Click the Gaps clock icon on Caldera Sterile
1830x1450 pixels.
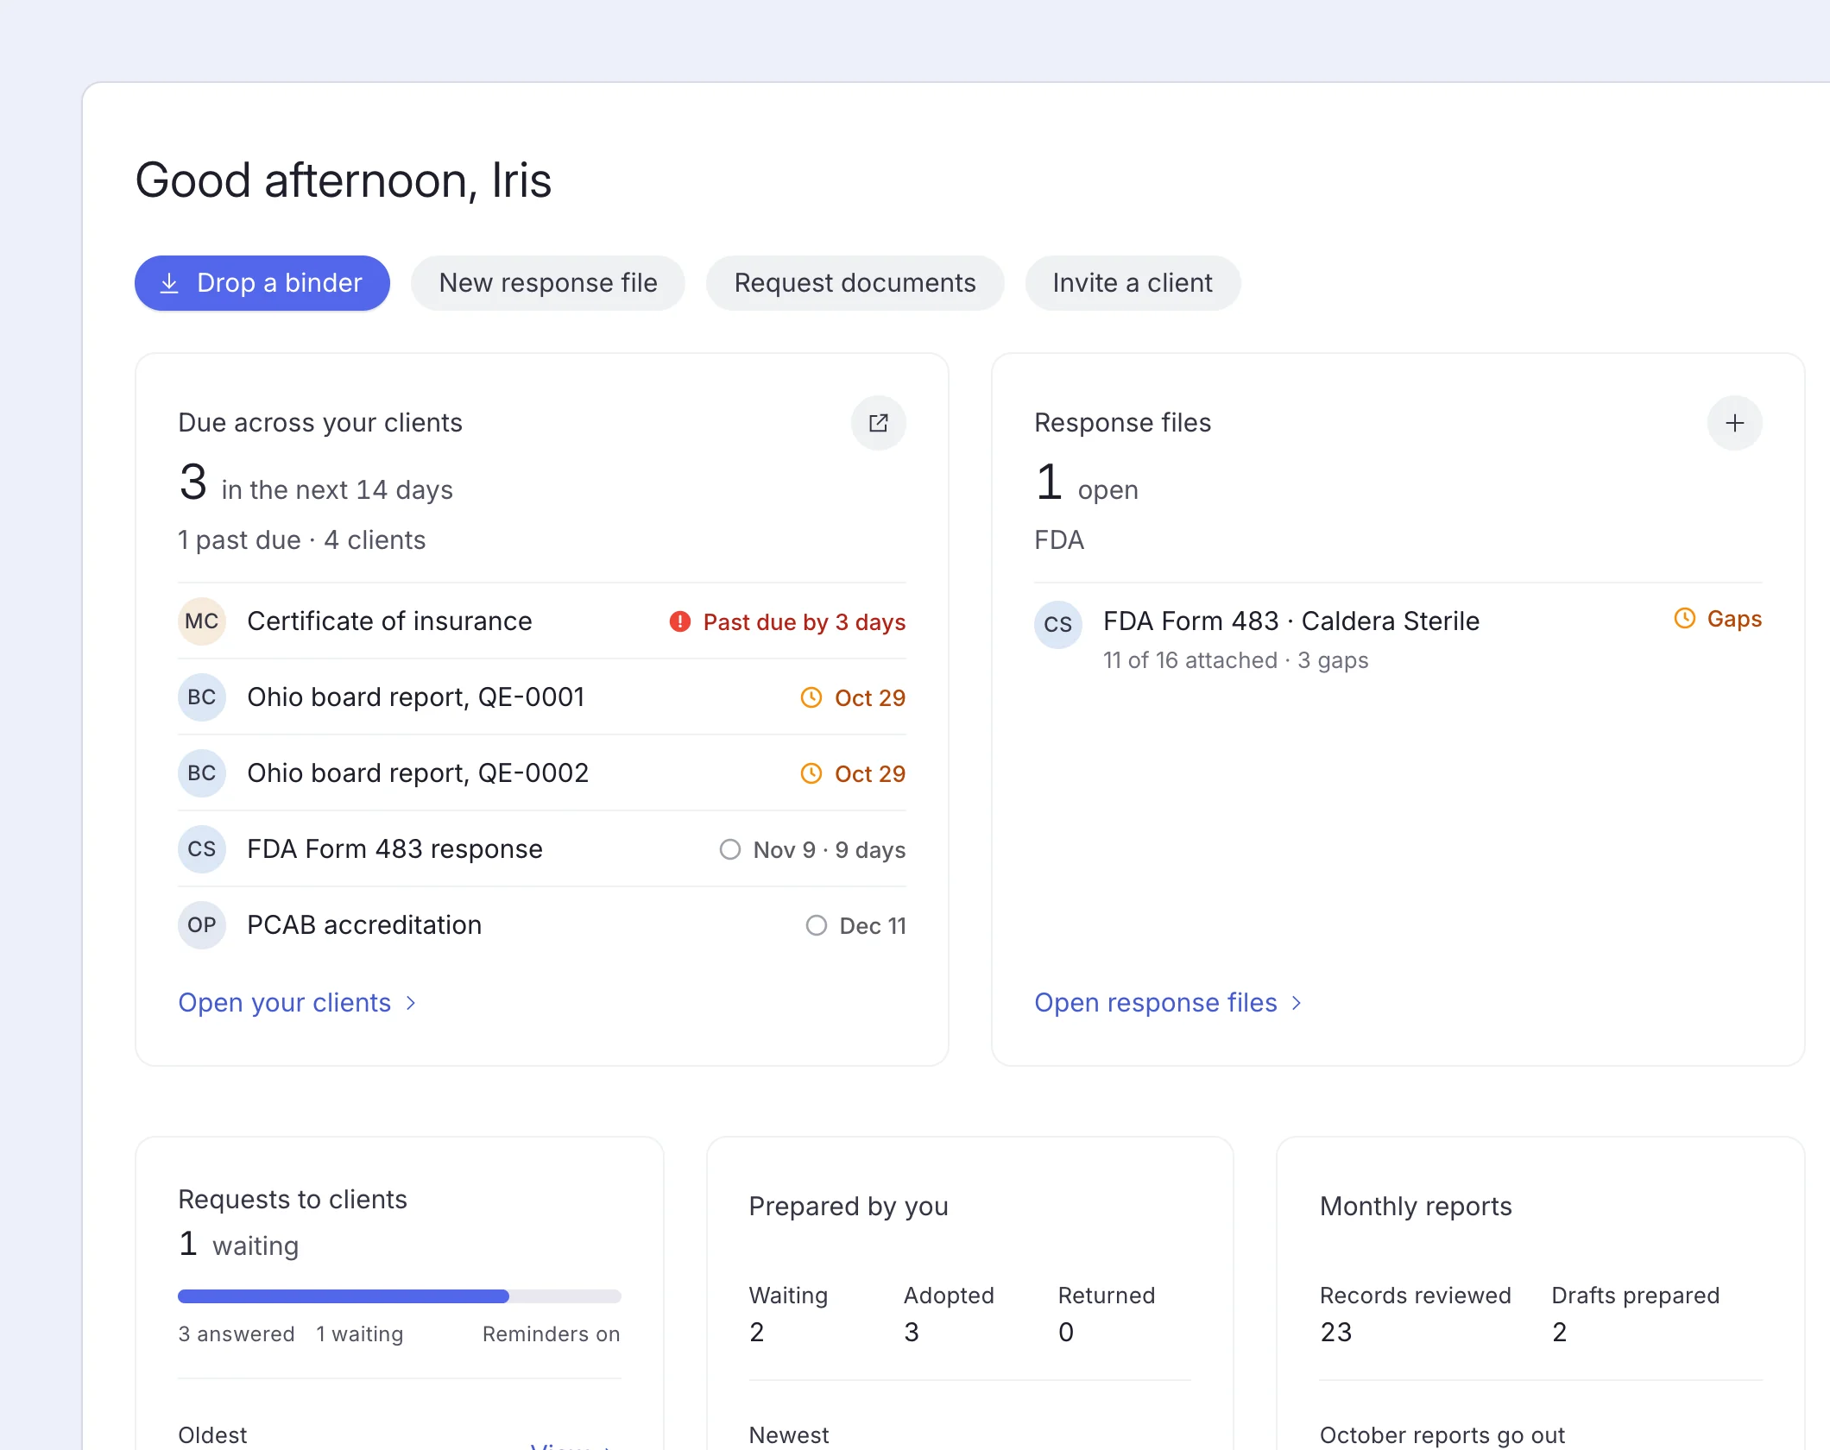click(x=1685, y=618)
